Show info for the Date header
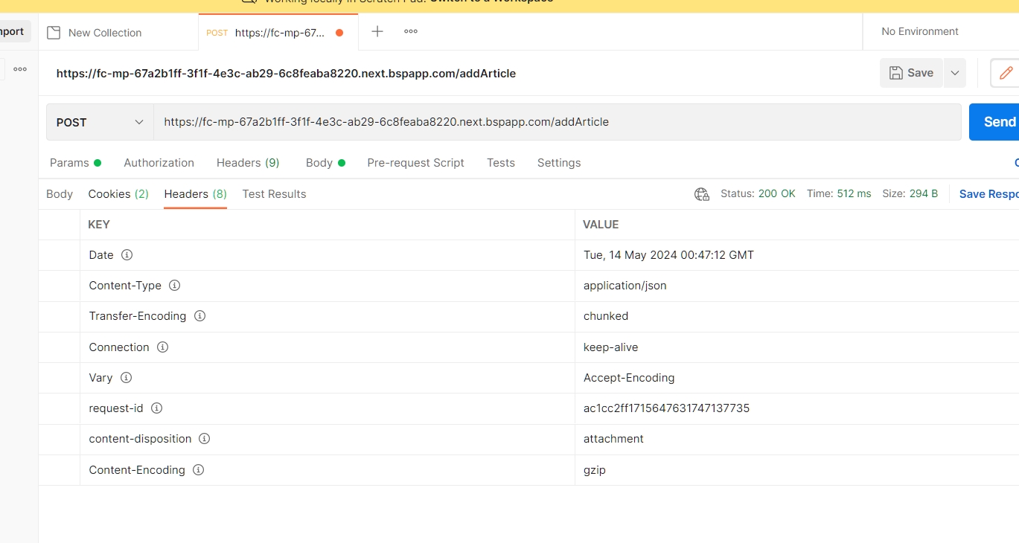 click(x=127, y=255)
